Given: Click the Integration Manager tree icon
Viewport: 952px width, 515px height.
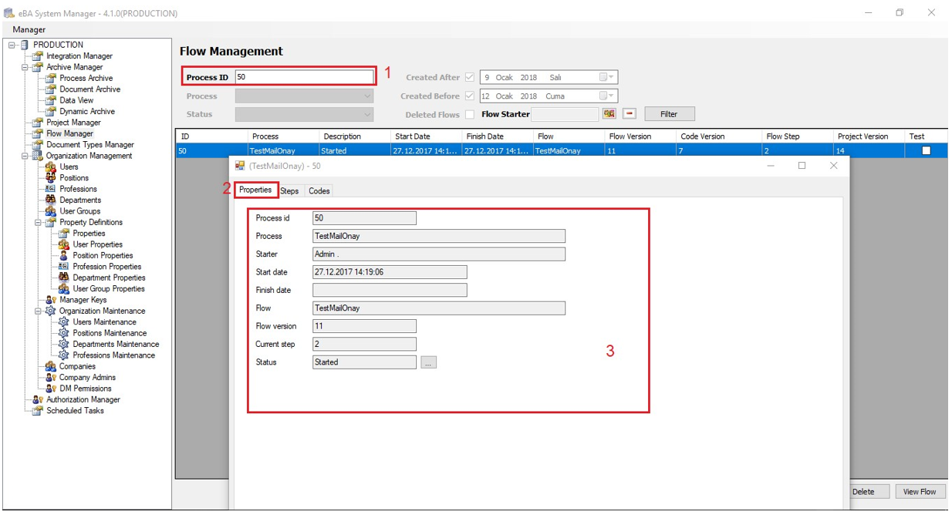Looking at the screenshot, I should [x=37, y=56].
